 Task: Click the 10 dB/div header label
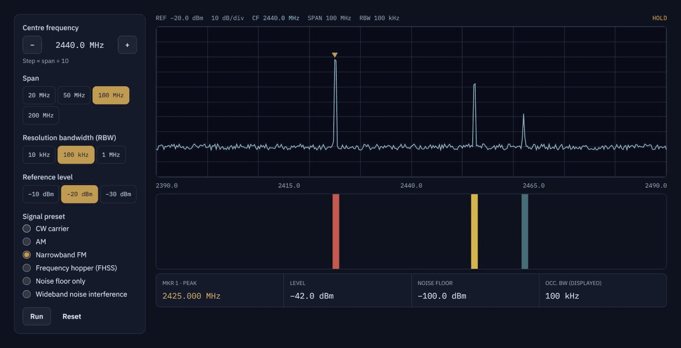(228, 18)
